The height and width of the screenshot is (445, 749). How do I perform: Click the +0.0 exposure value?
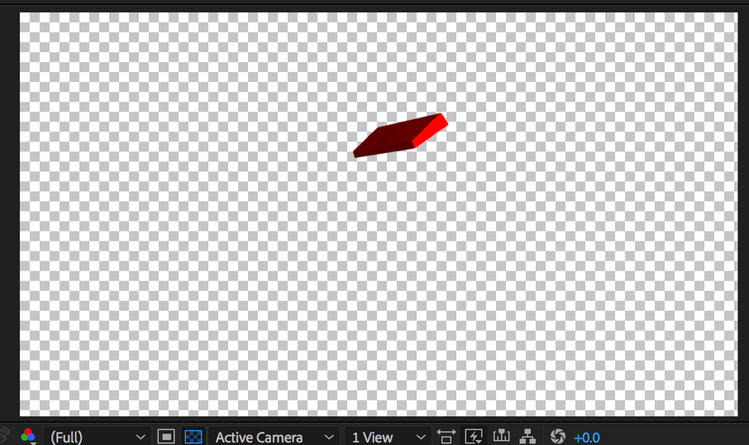[x=587, y=438]
